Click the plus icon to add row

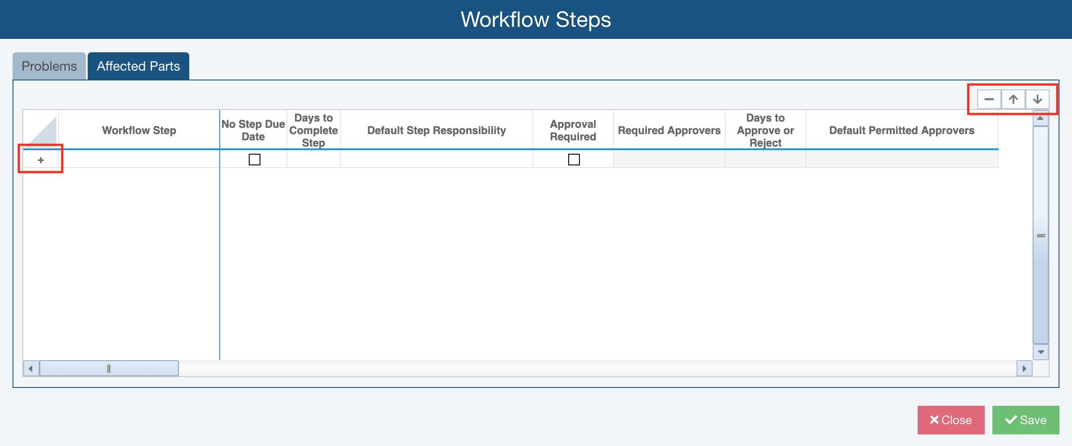tap(41, 160)
